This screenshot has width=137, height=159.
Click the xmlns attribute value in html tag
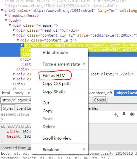click(63, 11)
